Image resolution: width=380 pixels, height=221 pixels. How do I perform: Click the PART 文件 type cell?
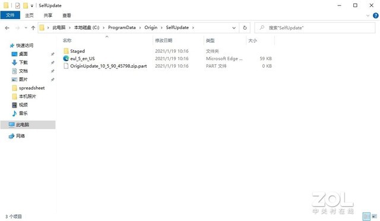click(216, 66)
